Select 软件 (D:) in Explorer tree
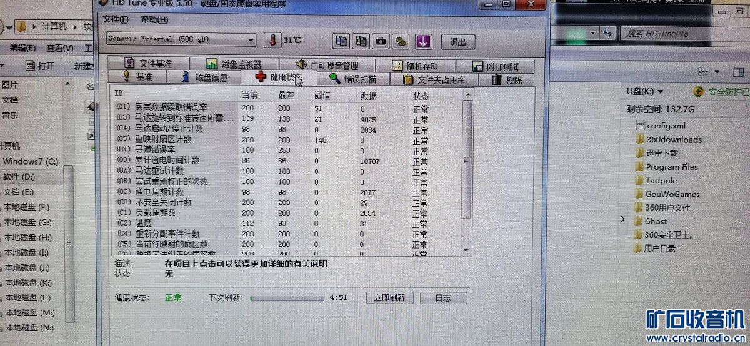Screen dimensions: 750x346 point(19,177)
